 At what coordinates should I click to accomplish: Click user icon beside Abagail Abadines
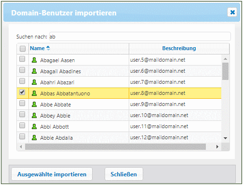click(x=34, y=71)
